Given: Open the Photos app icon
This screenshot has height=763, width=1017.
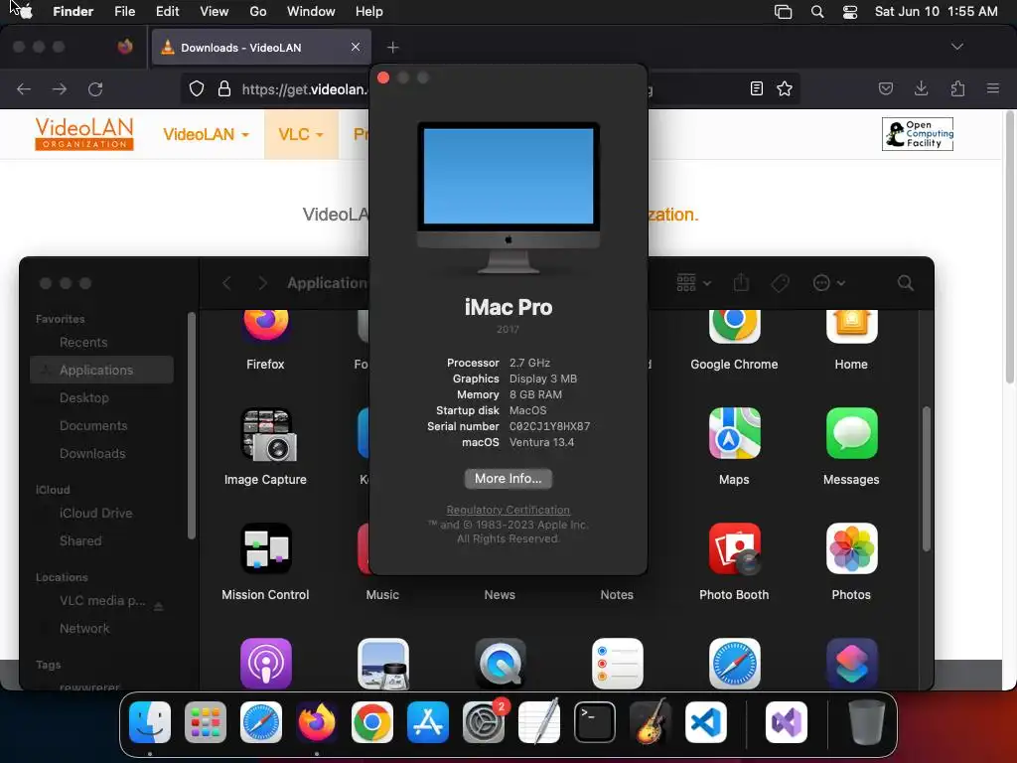Looking at the screenshot, I should point(851,548).
